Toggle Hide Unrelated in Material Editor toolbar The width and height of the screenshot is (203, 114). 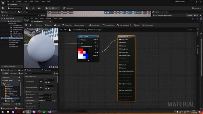(x=123, y=25)
